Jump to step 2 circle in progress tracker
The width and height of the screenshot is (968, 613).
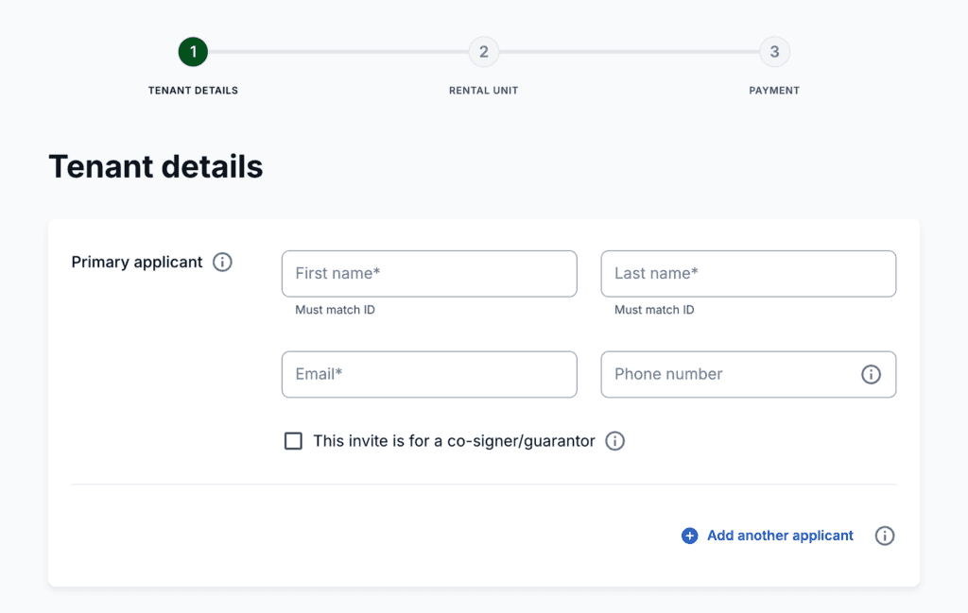point(483,52)
